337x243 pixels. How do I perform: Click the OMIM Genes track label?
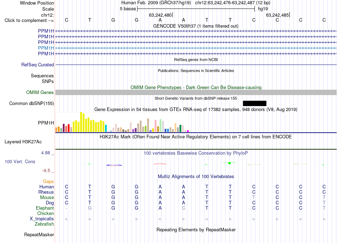click(x=40, y=92)
